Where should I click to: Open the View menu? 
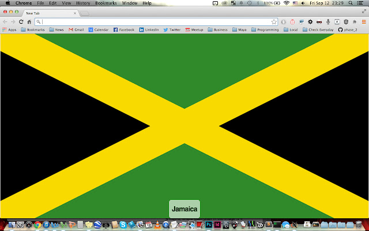(66, 3)
